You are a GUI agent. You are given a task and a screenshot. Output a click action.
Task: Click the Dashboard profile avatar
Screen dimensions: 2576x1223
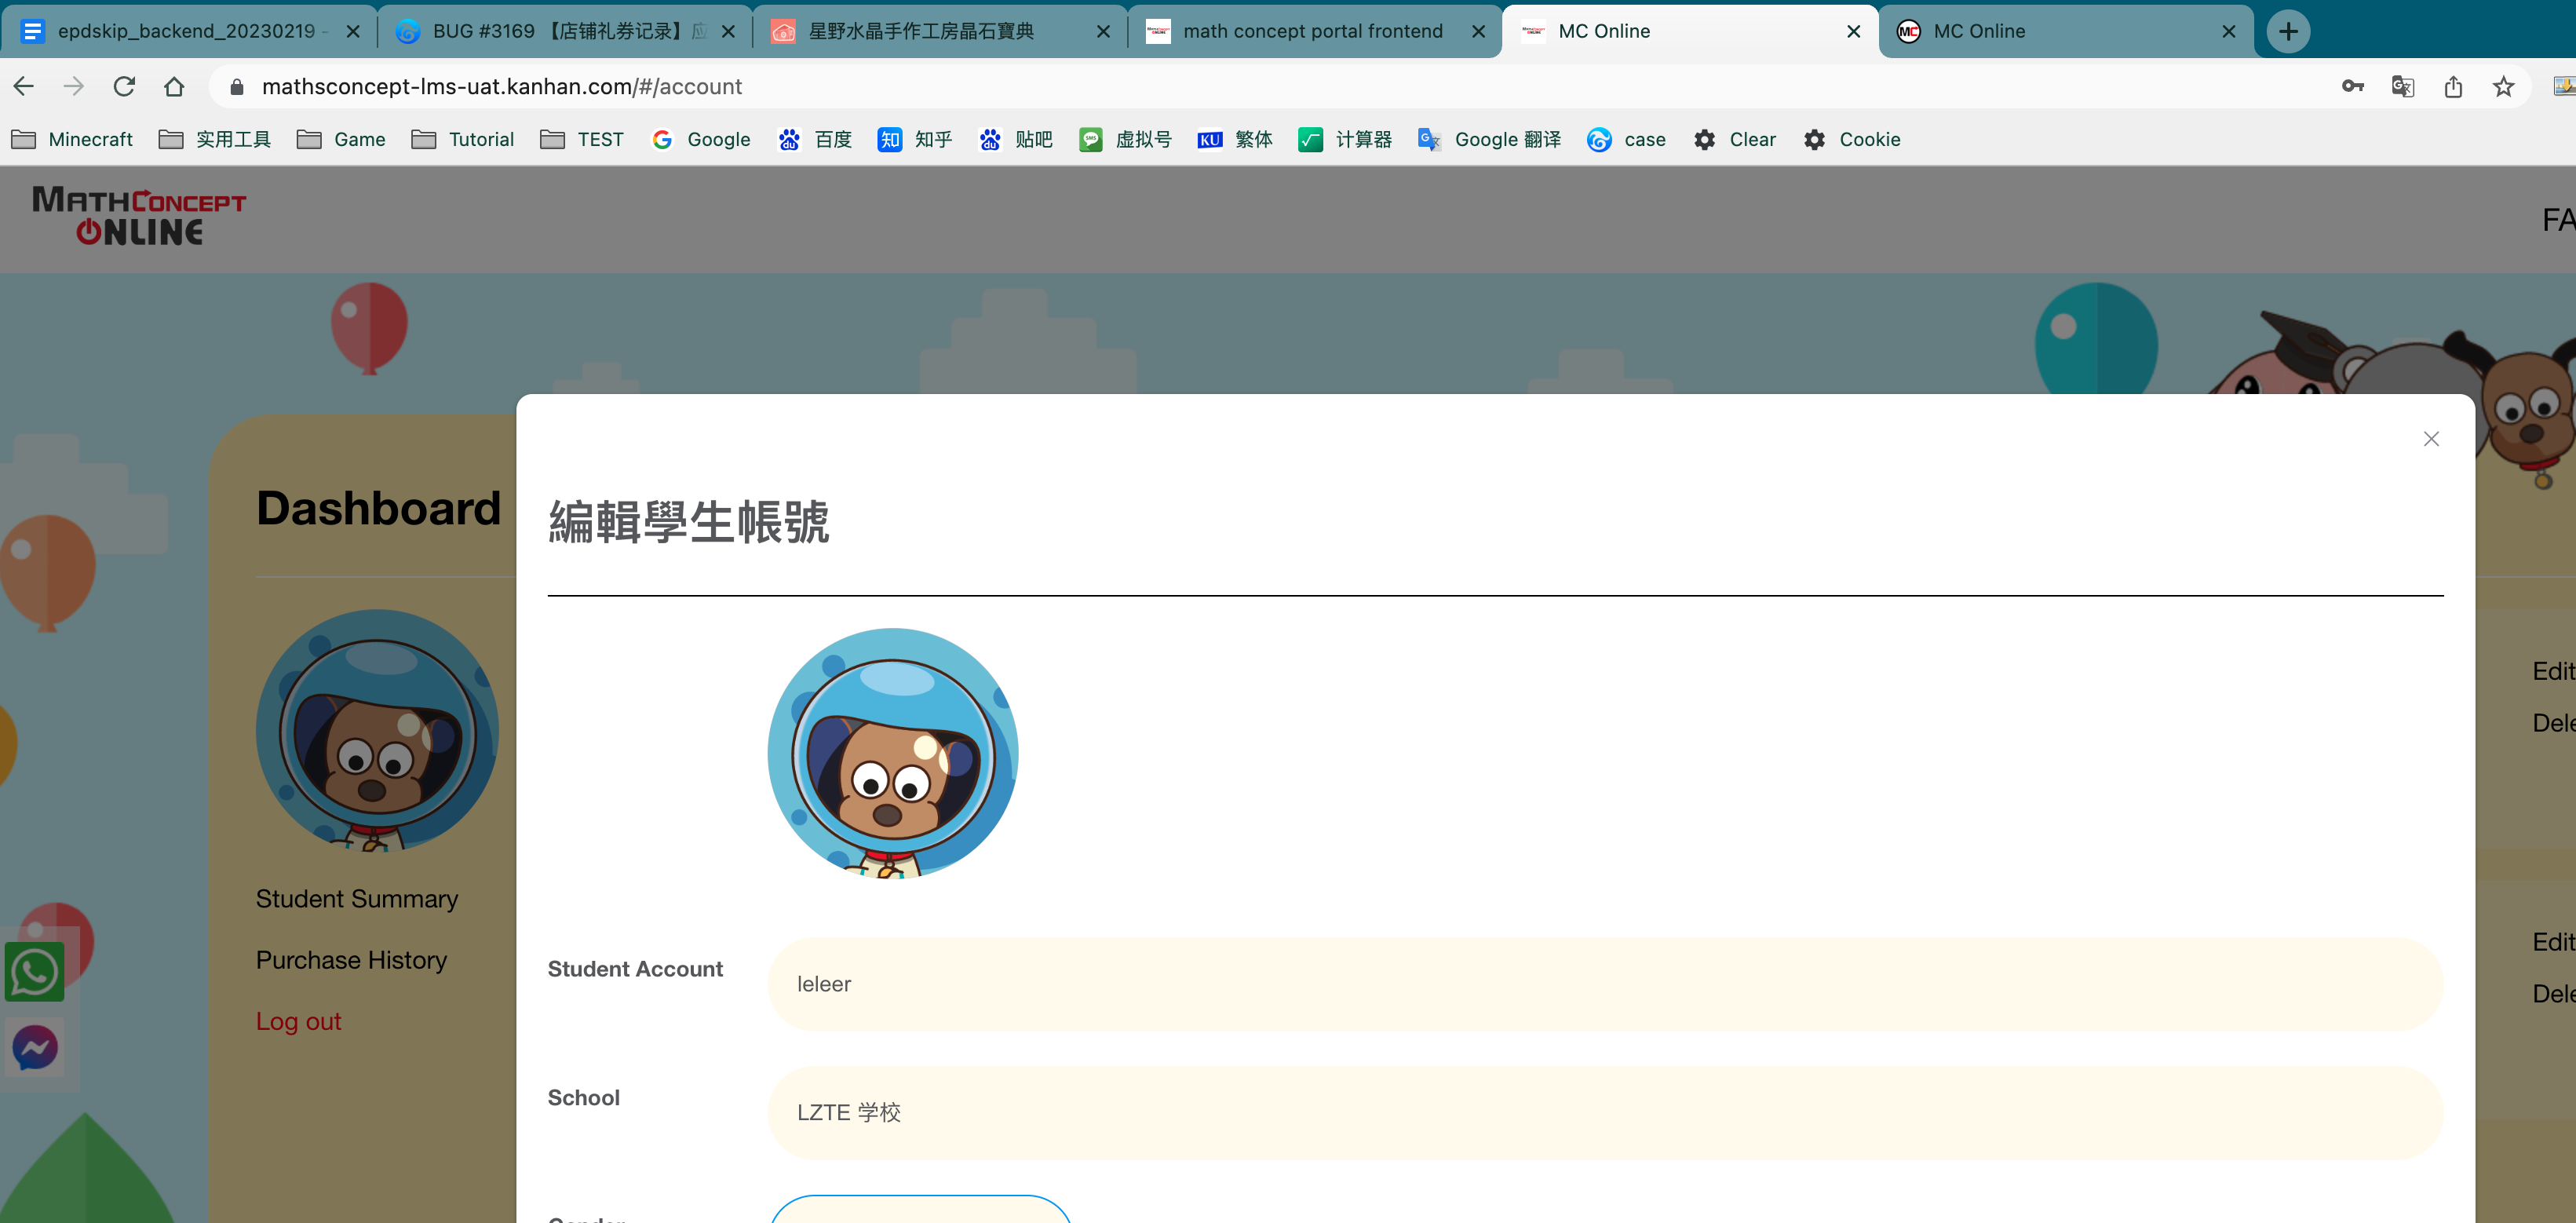377,730
